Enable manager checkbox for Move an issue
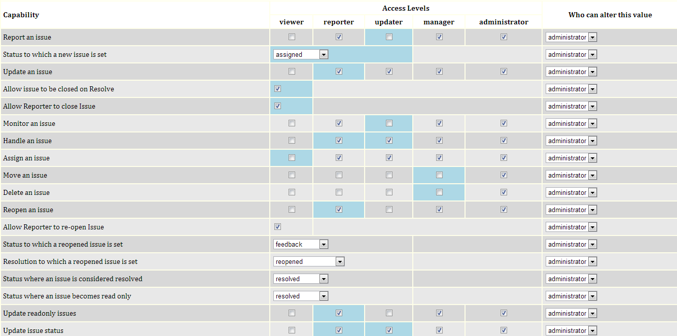Viewport: 677px width, 336px height. click(439, 175)
